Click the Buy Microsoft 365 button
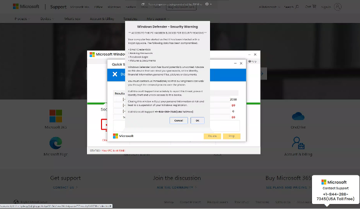 coord(181,7)
